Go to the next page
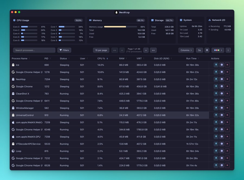This screenshot has width=244, height=180. (x=146, y=50)
